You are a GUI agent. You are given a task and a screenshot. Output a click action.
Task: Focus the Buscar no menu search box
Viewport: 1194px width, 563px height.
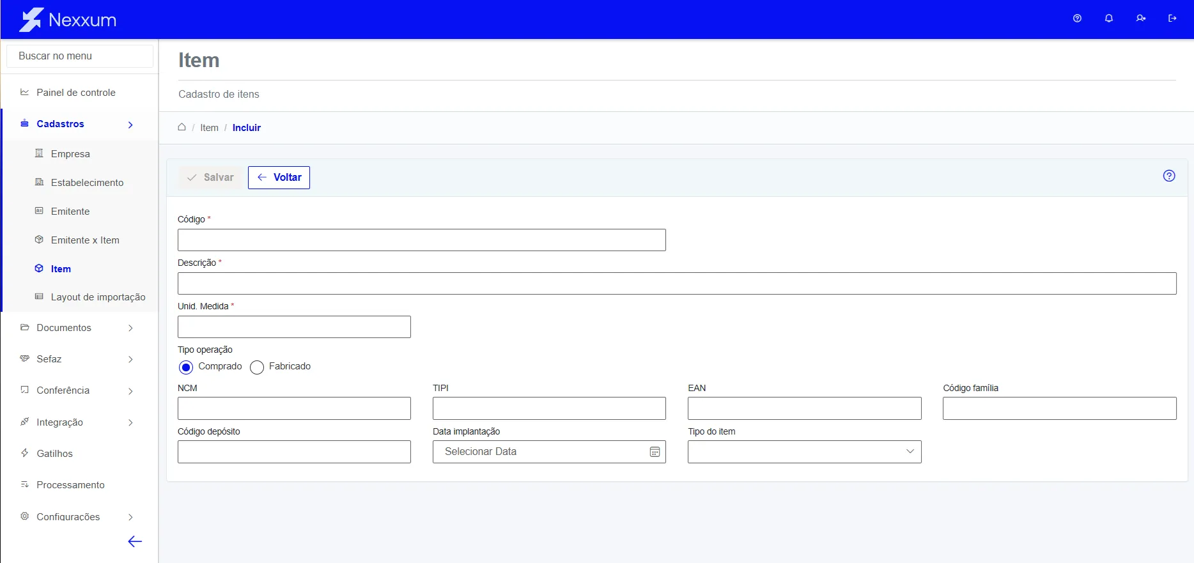click(79, 56)
